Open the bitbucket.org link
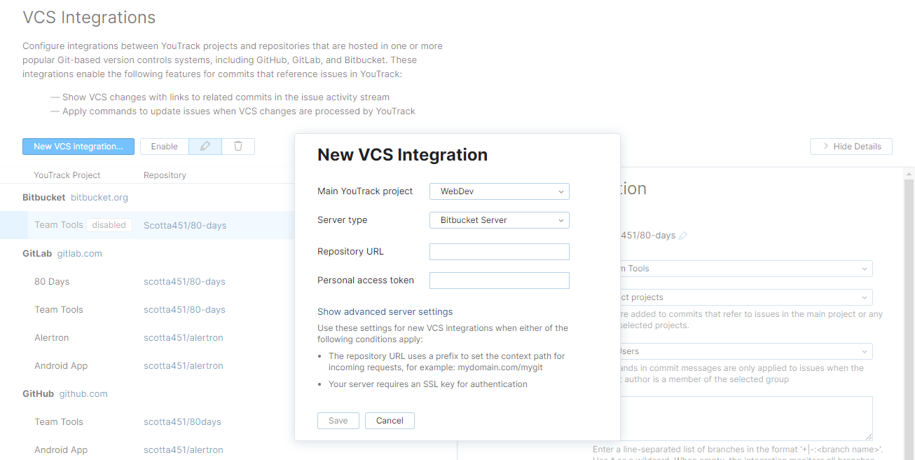The image size is (915, 460). point(99,197)
